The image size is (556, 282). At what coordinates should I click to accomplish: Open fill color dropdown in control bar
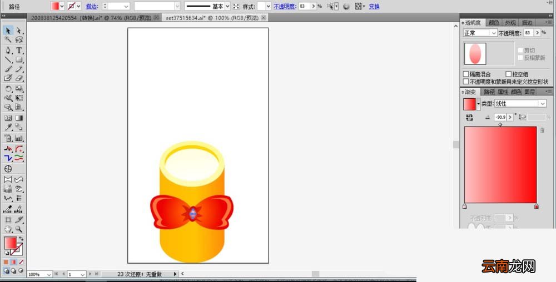click(x=62, y=6)
